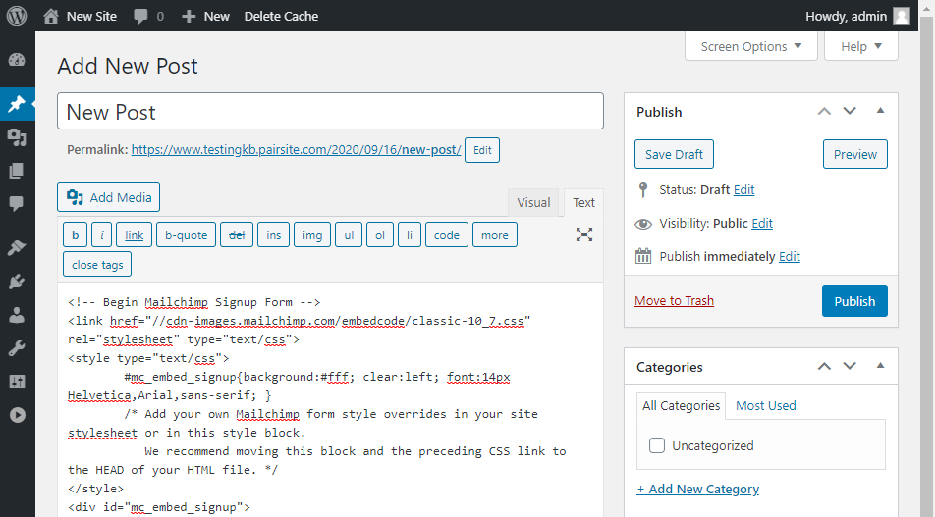Insert a link via link button

[x=135, y=234]
